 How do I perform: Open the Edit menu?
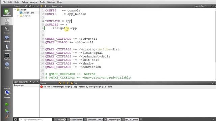pos(10,2)
